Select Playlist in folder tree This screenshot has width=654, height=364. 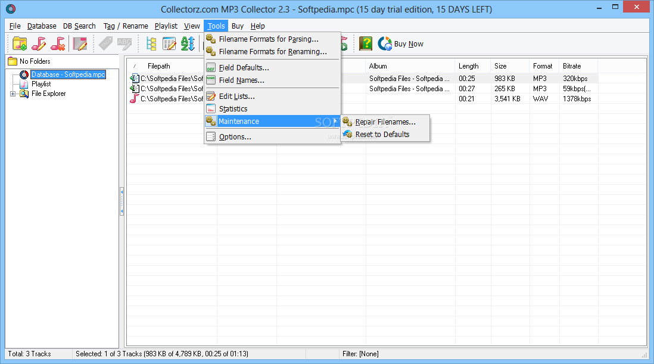[x=41, y=84]
